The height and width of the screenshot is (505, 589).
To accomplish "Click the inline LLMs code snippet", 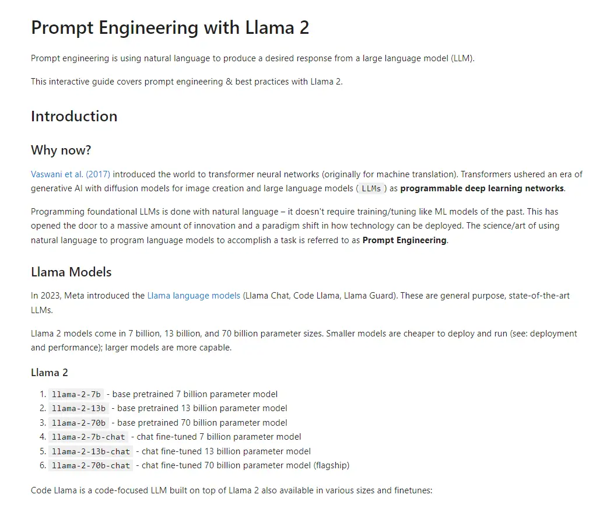I will click(x=371, y=188).
